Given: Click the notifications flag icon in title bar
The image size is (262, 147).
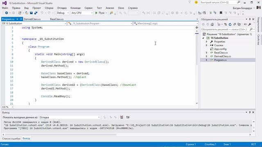Looking at the screenshot, I should point(190,2).
